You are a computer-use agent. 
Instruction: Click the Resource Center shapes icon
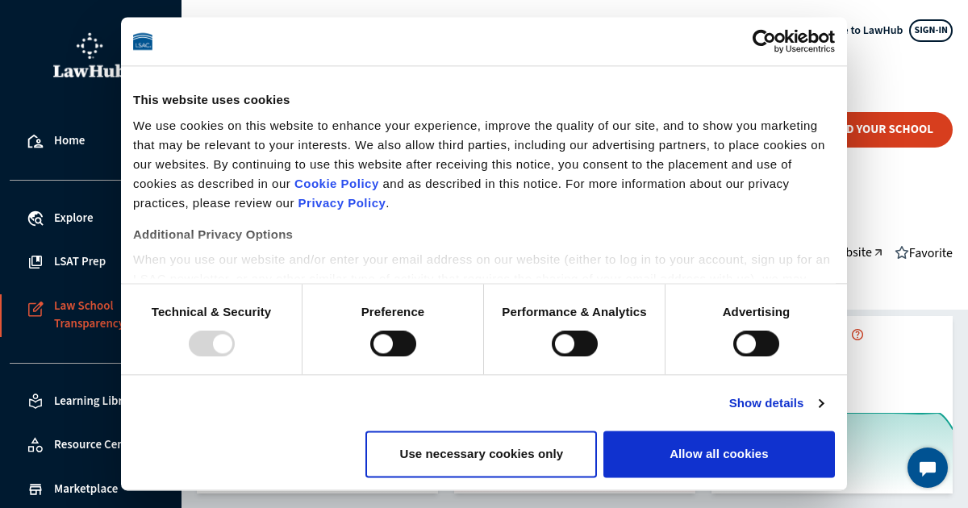[35, 444]
